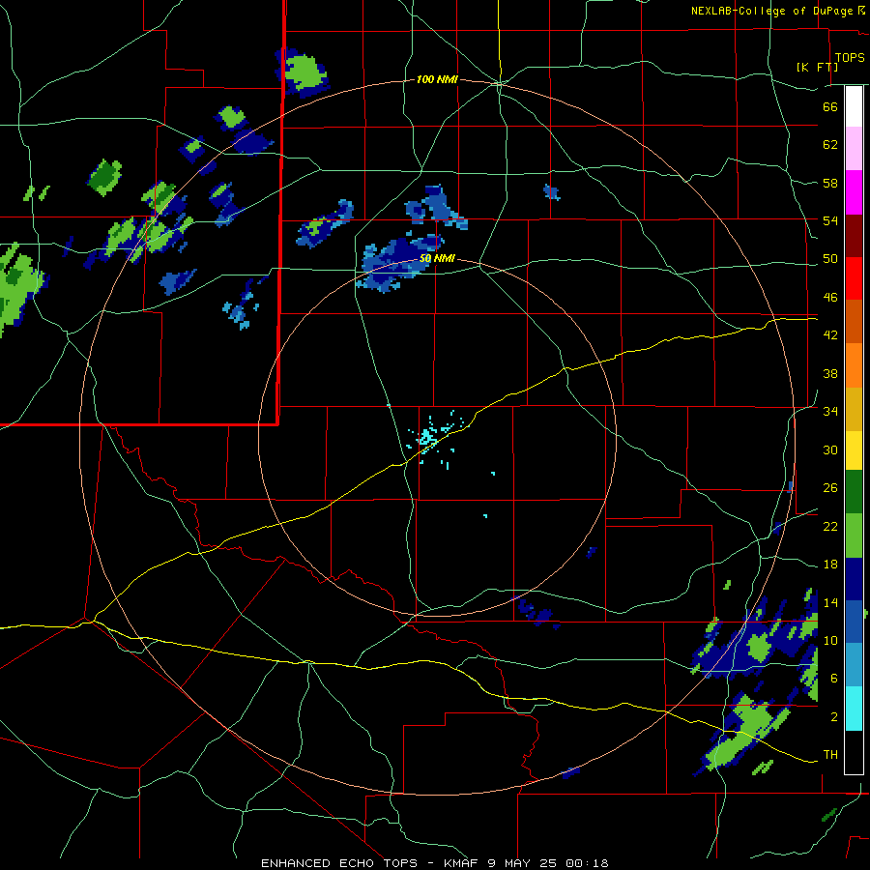This screenshot has height=870, width=870.
Task: Click the 66 value on the scale
Action: [830, 106]
